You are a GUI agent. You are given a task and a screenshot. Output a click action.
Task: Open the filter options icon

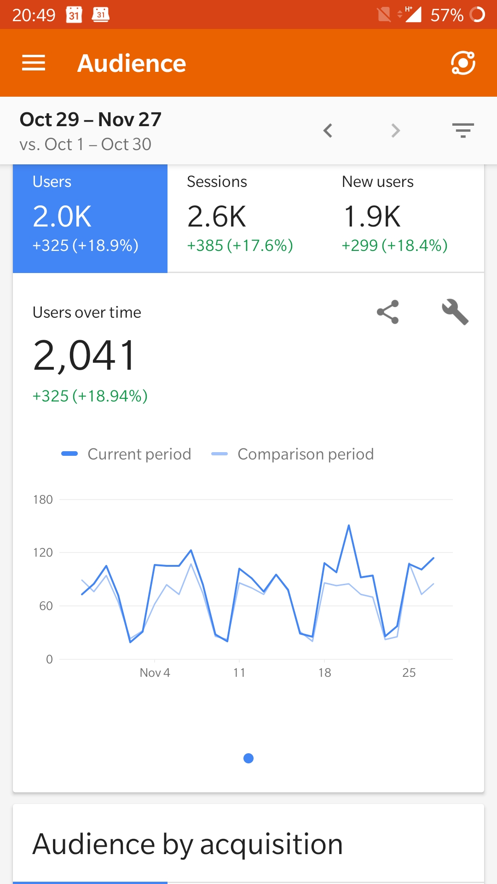[x=462, y=131]
